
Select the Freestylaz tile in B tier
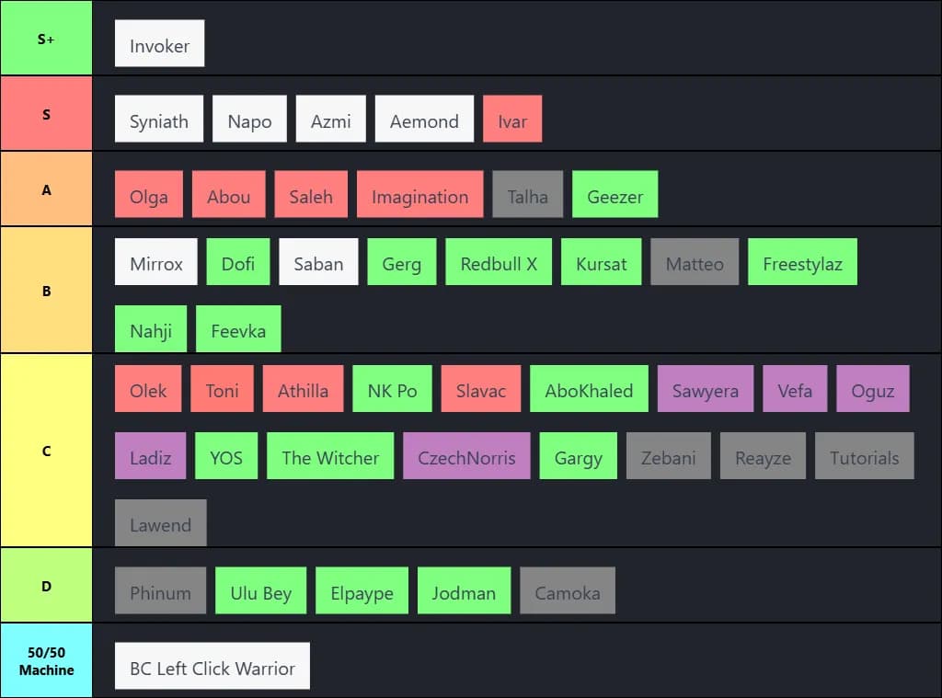tap(802, 262)
